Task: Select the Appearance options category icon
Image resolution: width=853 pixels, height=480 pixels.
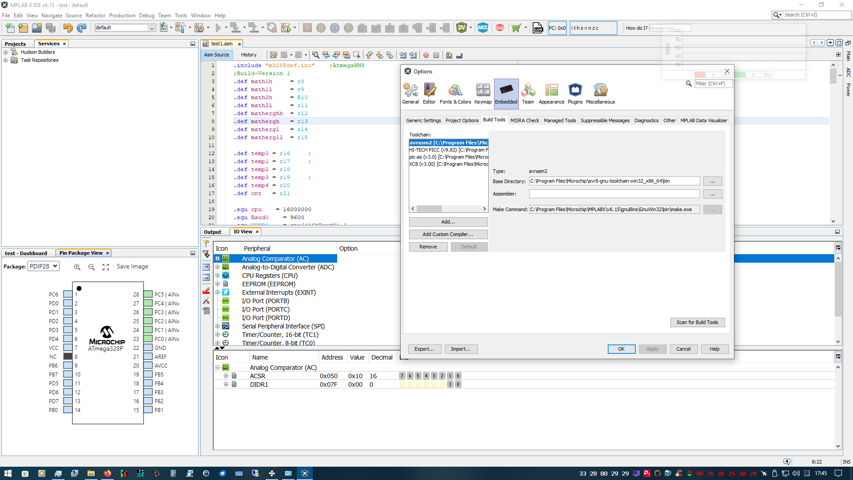Action: tap(551, 93)
